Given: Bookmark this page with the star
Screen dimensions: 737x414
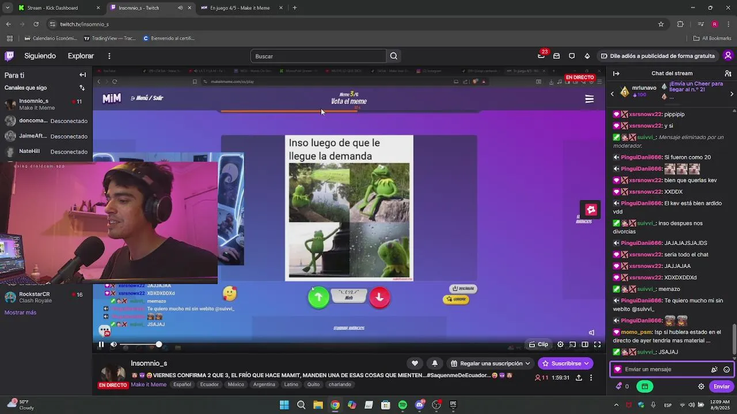Looking at the screenshot, I should click(x=661, y=24).
